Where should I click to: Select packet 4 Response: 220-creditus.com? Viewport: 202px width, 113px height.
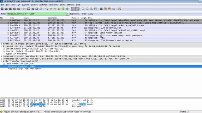pyautogui.click(x=101, y=28)
